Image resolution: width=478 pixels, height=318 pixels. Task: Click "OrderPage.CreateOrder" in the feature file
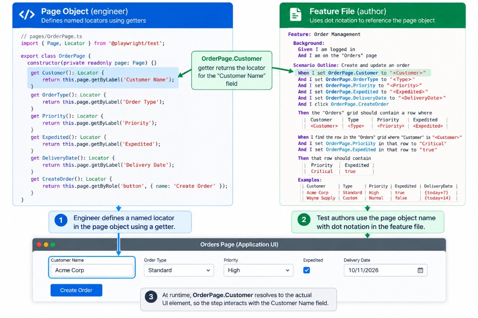point(360,104)
